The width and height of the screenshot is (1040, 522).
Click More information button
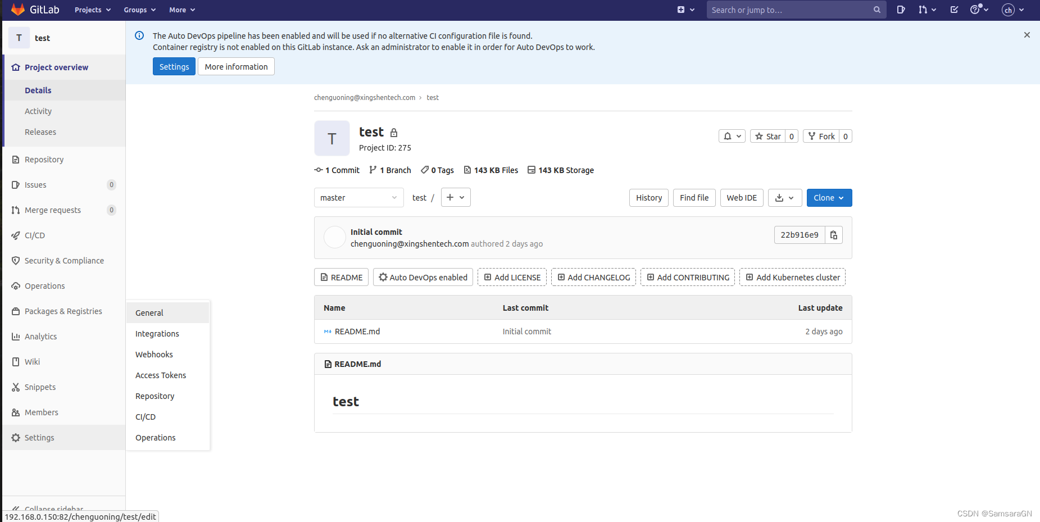tap(236, 66)
